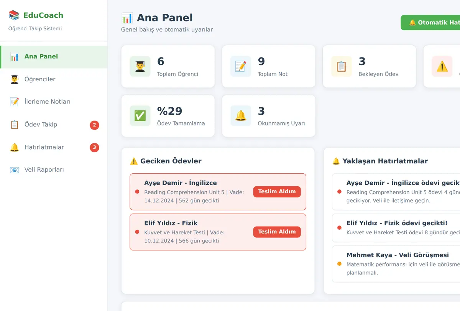Click the Yaklaşan Hatırlatmalar heading

380,161
